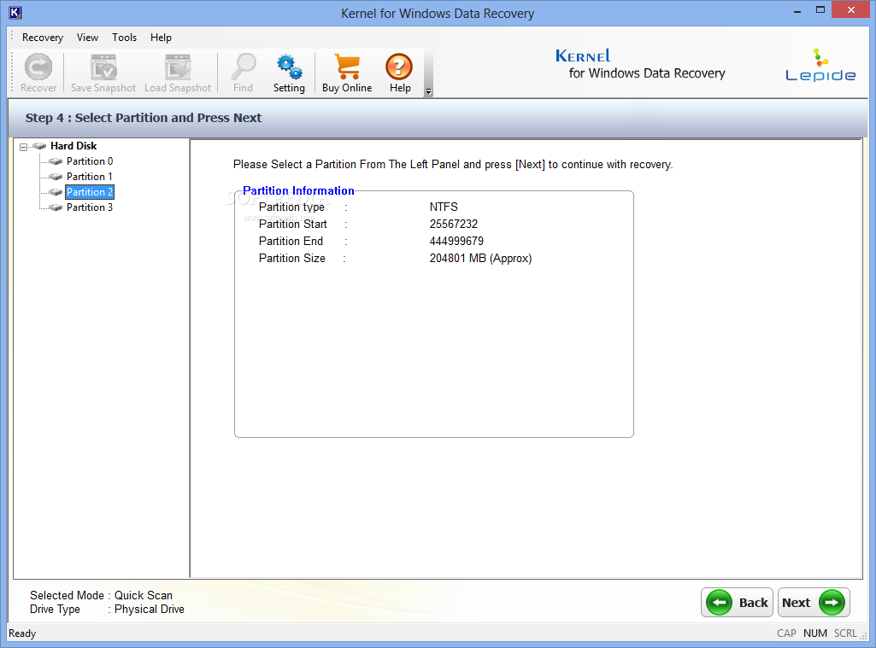
Task: Click the Kernel app icon in title bar
Action: 15,13
